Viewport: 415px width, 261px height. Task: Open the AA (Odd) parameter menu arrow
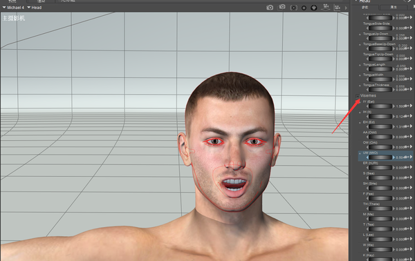(x=411, y=137)
